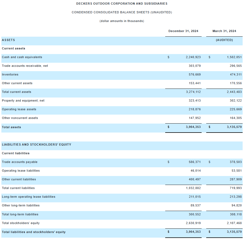Select the 'Operating lease assets' label
The height and width of the screenshot is (239, 244).
pos(19,109)
